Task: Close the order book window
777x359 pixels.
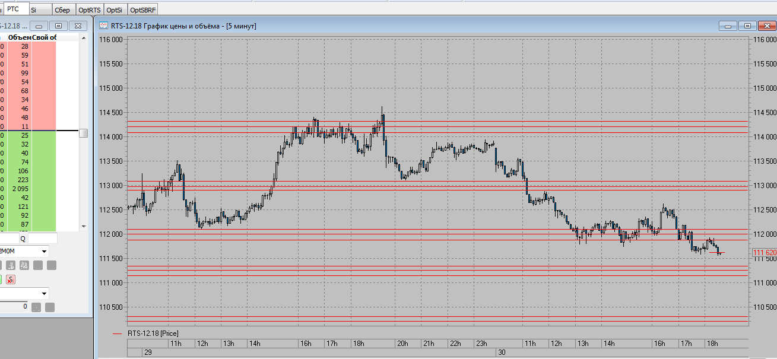Action: coord(77,26)
